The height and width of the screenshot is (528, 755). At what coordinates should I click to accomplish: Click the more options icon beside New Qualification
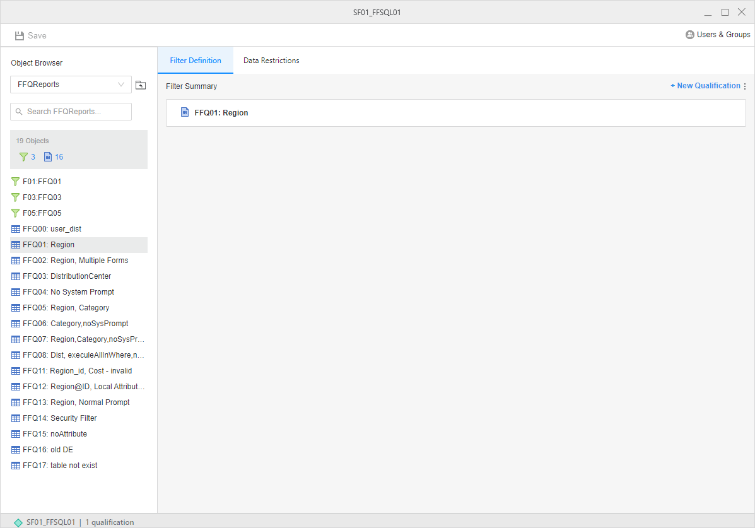pos(745,86)
